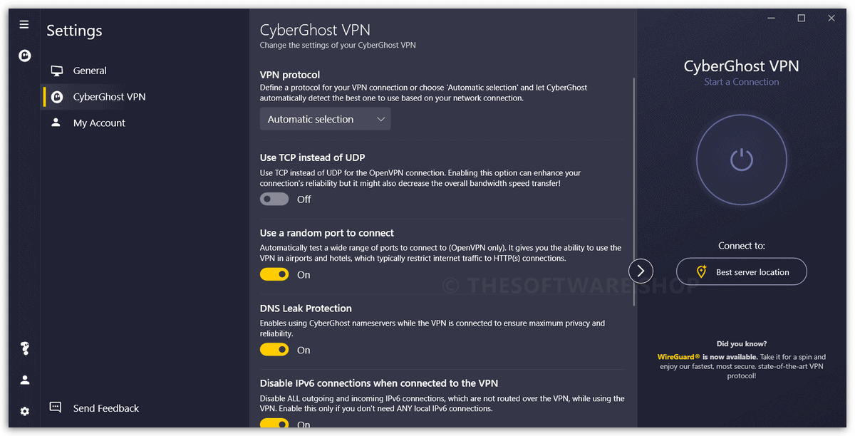Open the help question-mark icon
Screen dimensions: 855x436
pyautogui.click(x=25, y=348)
